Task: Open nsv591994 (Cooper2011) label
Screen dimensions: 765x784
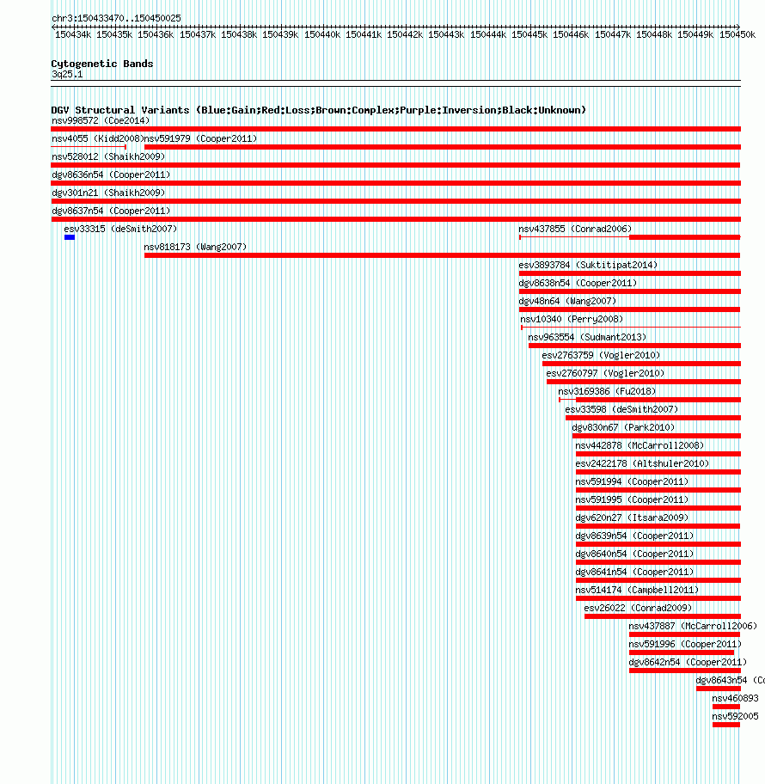Action: pyautogui.click(x=632, y=481)
